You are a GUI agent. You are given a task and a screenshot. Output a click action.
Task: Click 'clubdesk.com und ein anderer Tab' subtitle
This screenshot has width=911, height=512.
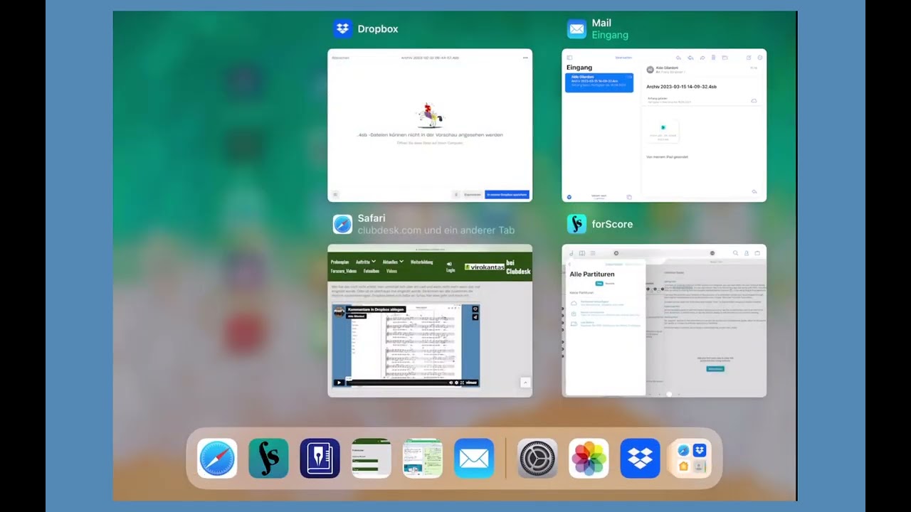(x=436, y=230)
